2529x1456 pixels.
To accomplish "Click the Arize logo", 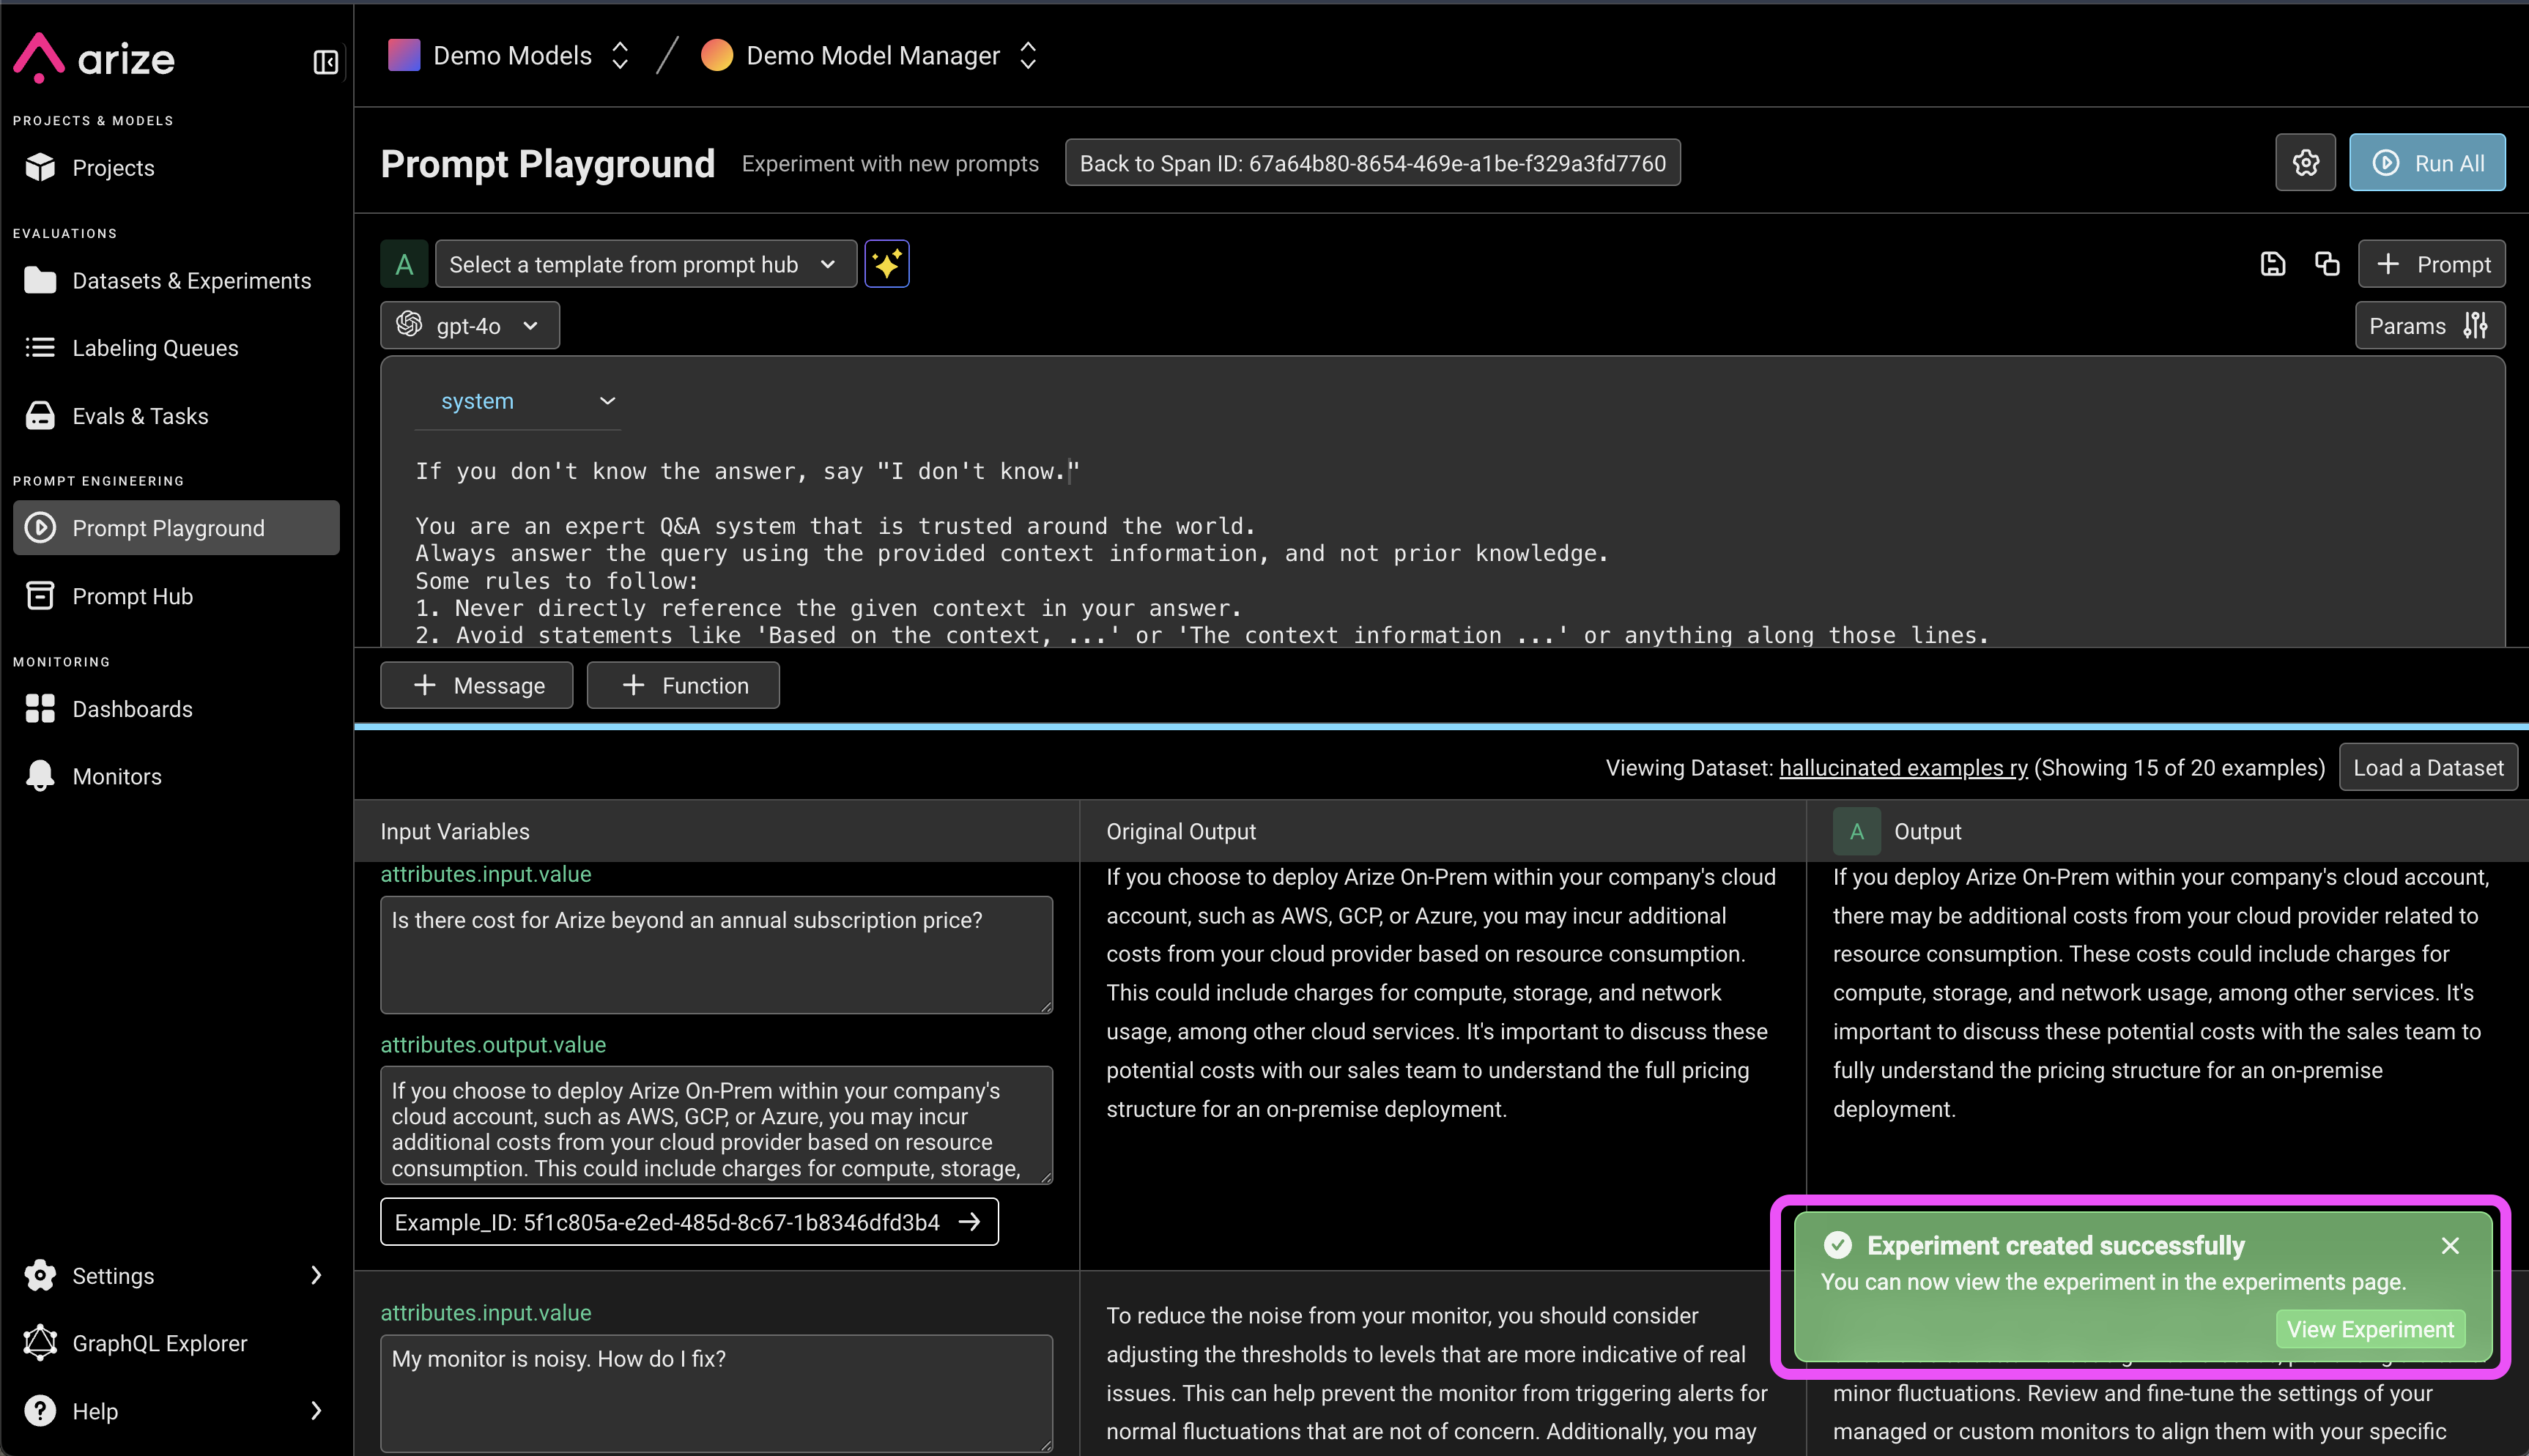I will (x=94, y=58).
